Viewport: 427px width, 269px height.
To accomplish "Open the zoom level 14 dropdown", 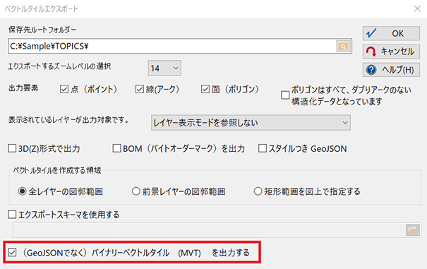I will pos(164,68).
